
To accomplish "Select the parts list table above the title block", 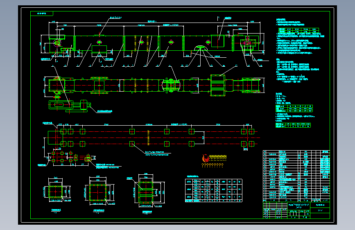I will (296, 176).
